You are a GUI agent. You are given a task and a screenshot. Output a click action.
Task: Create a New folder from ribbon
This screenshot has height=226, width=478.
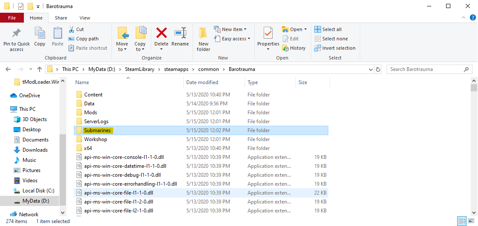point(203,37)
